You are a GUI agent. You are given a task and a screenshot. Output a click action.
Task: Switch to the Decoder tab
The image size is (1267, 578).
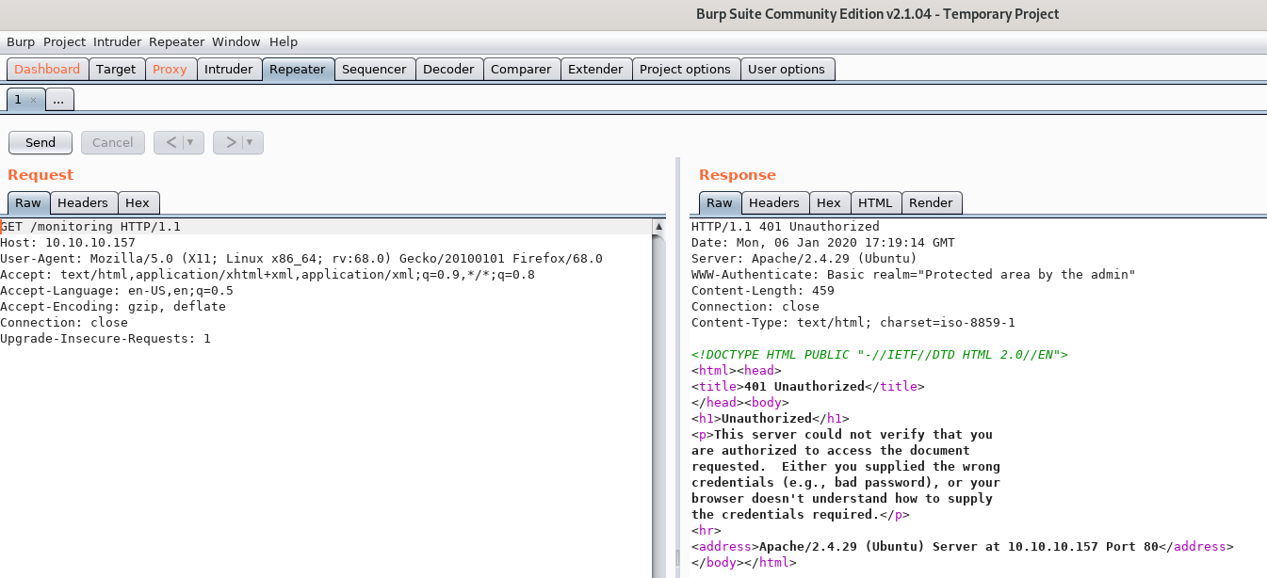point(449,69)
